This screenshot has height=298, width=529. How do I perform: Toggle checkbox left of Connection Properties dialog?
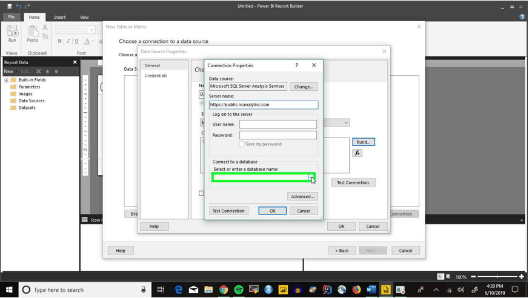201,193
